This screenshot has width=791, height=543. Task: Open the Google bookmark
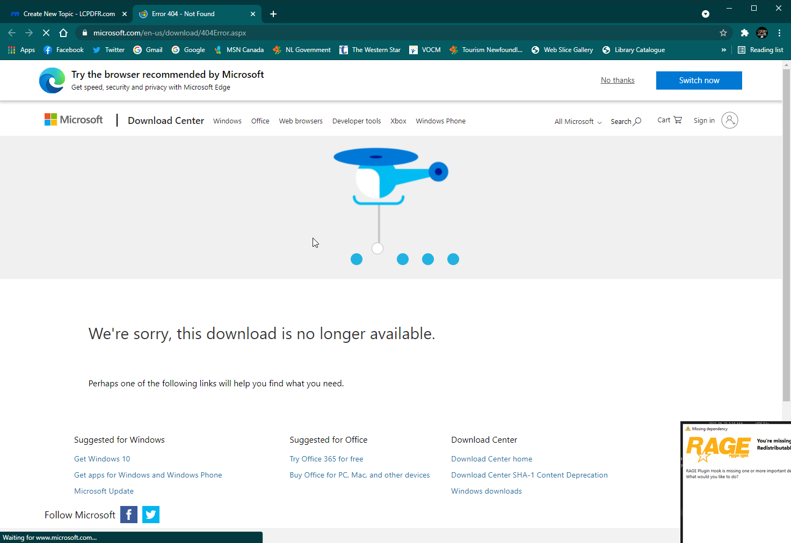(x=188, y=50)
